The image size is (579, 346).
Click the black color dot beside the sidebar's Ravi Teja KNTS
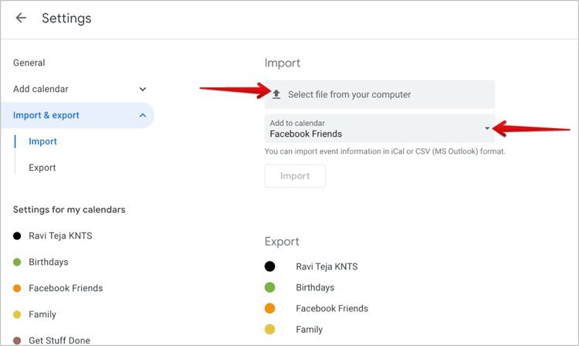[x=17, y=236]
